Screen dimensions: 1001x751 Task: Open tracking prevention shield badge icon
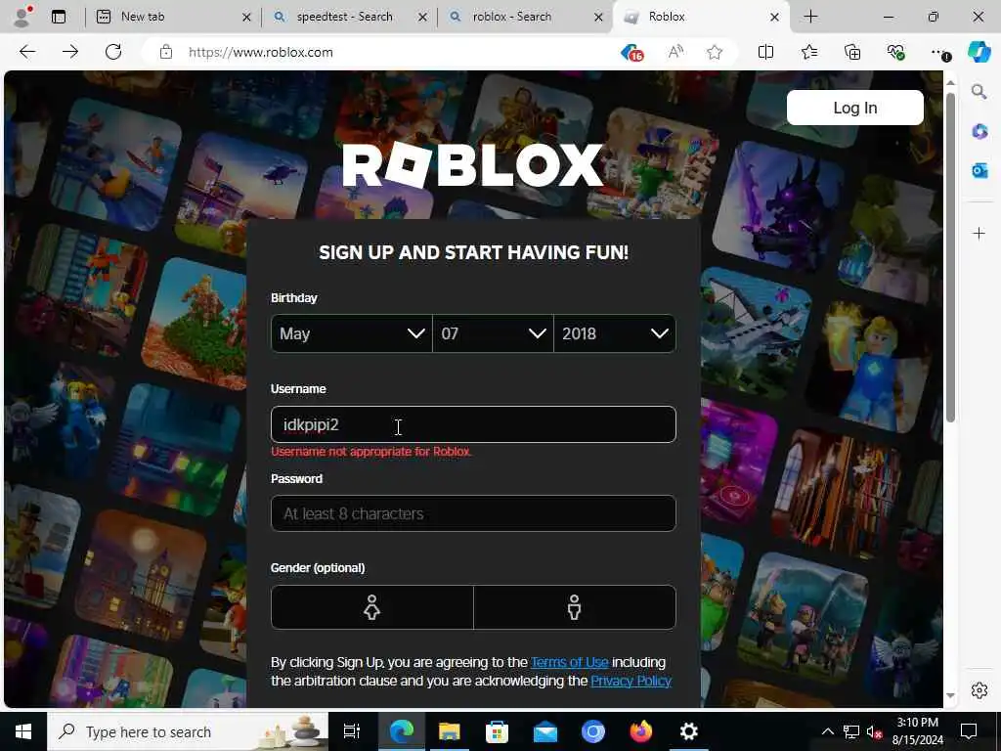(632, 53)
